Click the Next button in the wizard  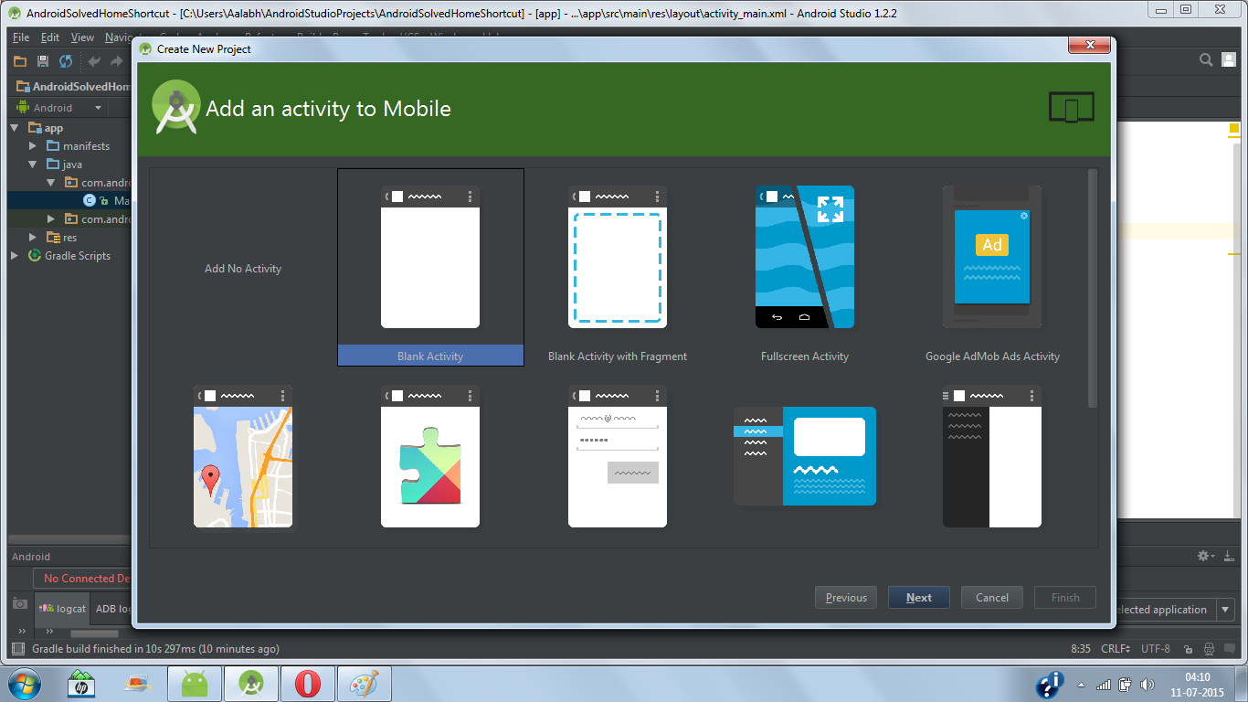(918, 597)
